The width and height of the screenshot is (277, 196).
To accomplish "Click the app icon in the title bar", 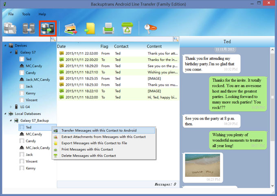I will pos(5,4).
